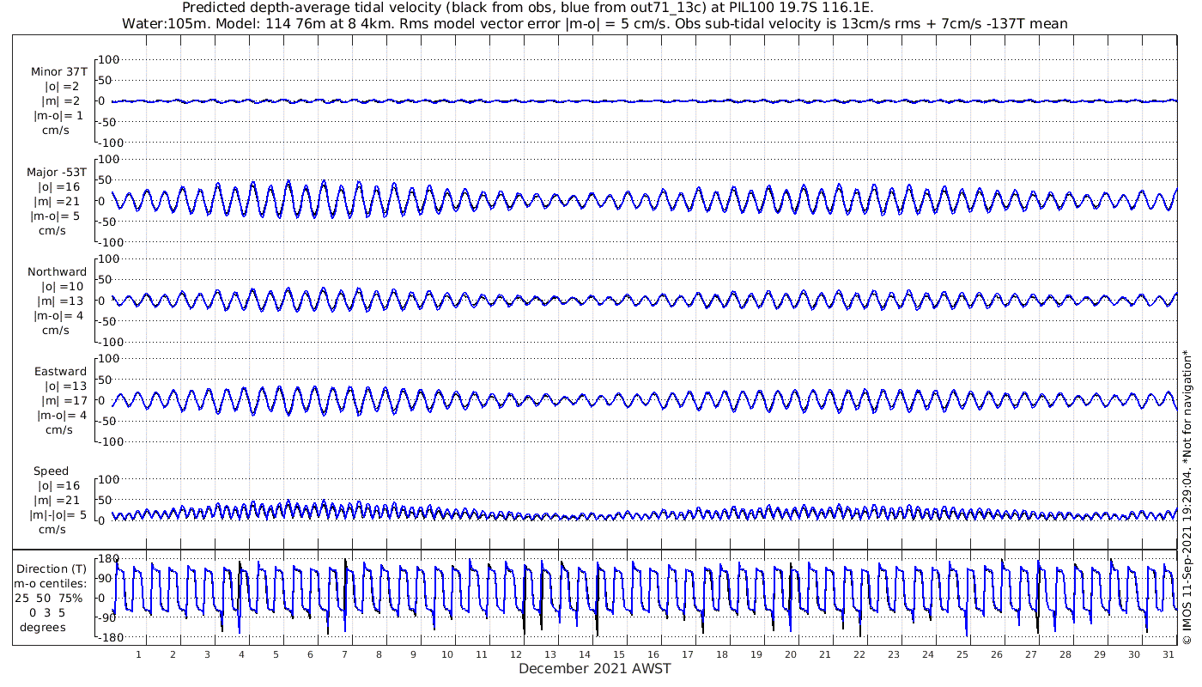Click day '28' on the date axis
1202x687 pixels.
(1065, 654)
